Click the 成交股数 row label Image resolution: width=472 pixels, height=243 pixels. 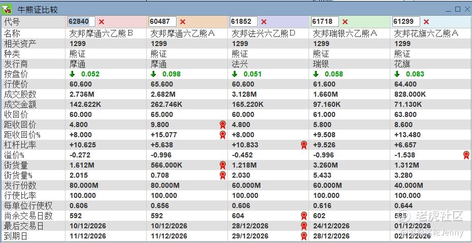tap(20, 95)
